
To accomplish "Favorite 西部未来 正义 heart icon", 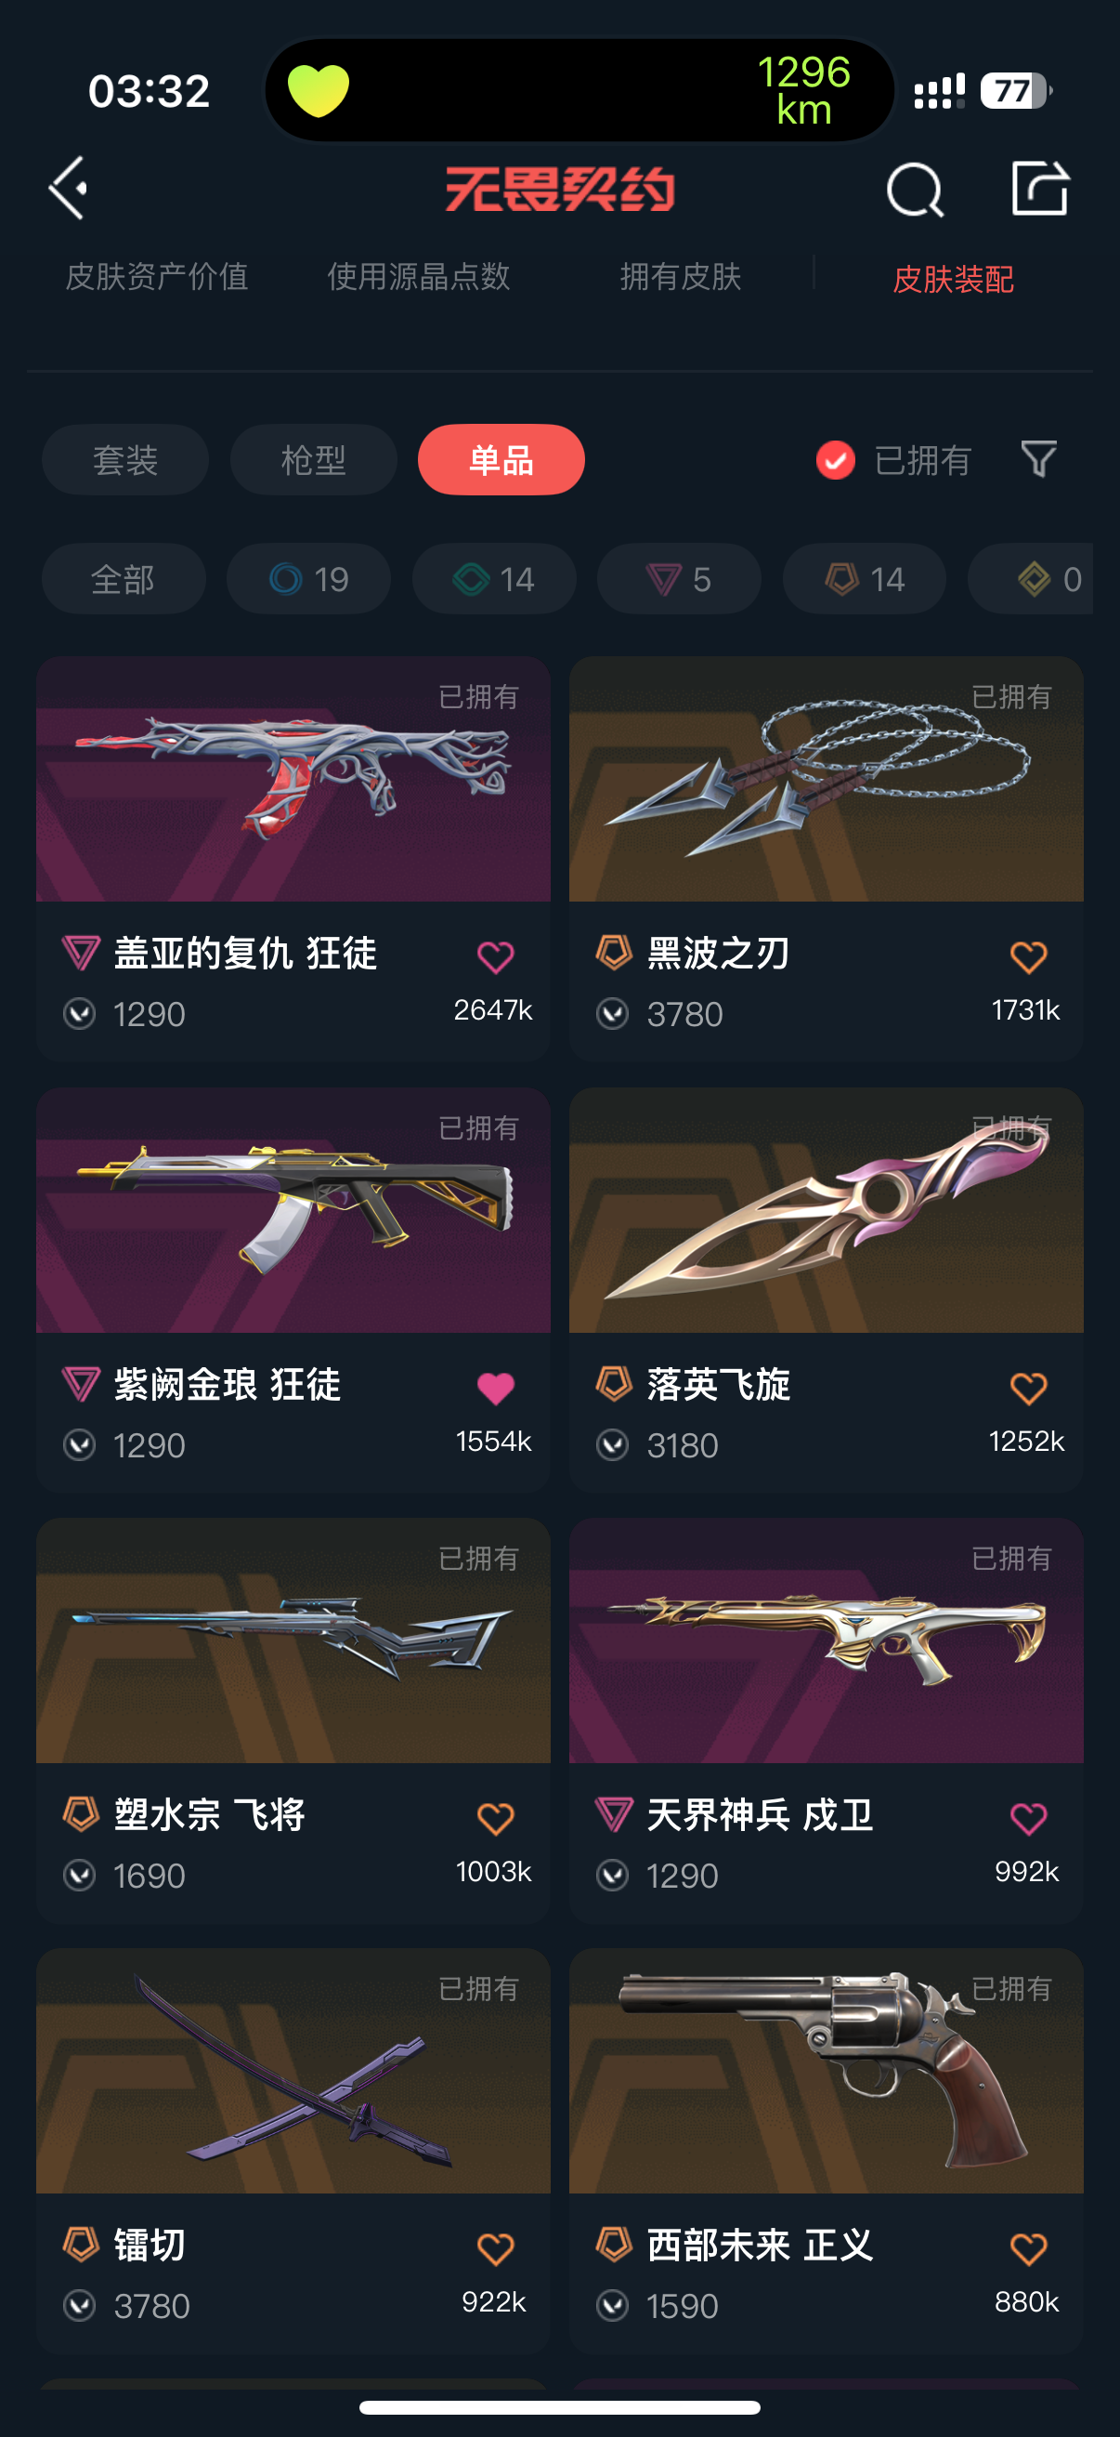I will [x=1028, y=2248].
